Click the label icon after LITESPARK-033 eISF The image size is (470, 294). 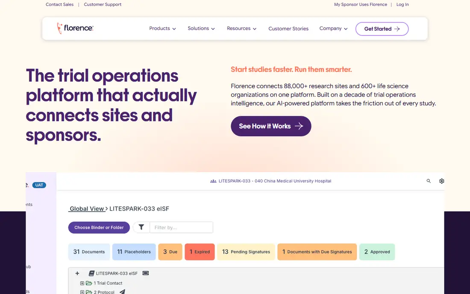pyautogui.click(x=146, y=273)
